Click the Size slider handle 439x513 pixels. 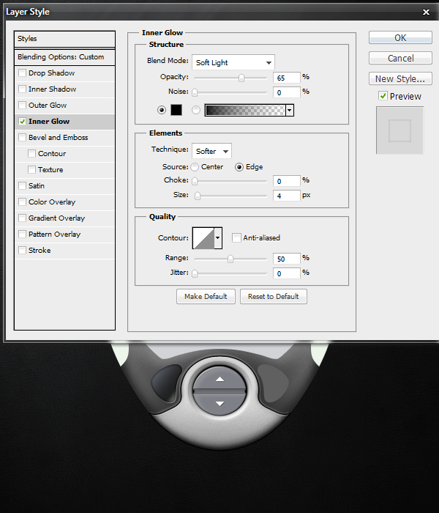coord(198,196)
